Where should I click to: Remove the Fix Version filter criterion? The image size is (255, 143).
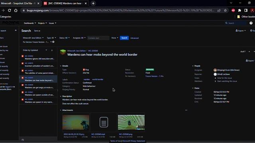click(x=53, y=42)
